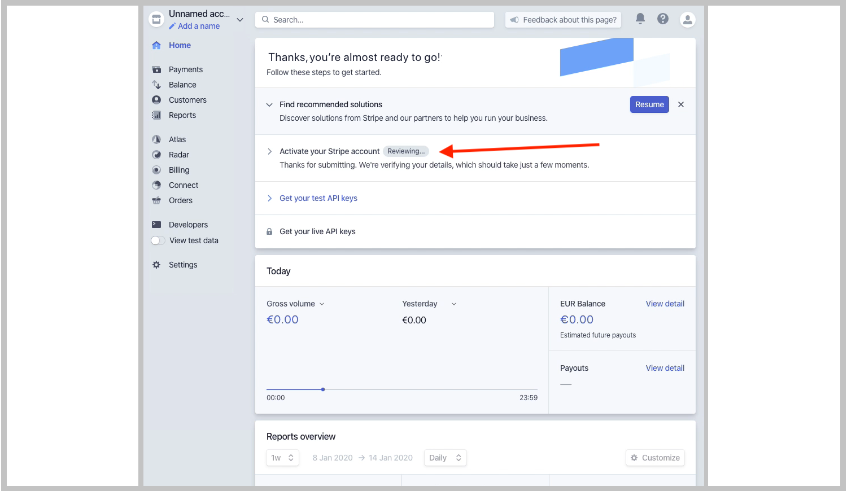Click the Home house icon
847x491 pixels.
point(156,45)
